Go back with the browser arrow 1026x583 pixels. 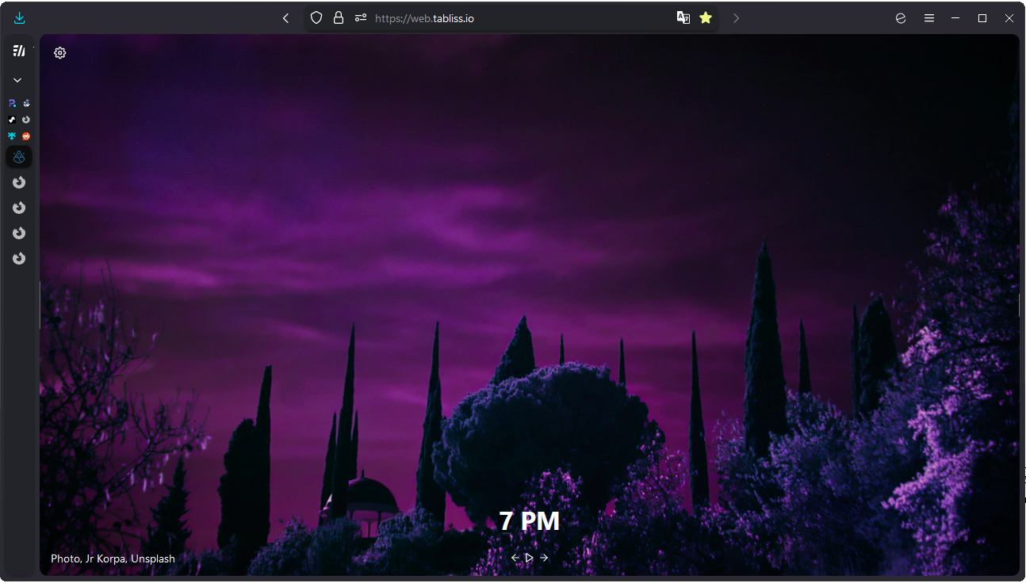pos(286,18)
